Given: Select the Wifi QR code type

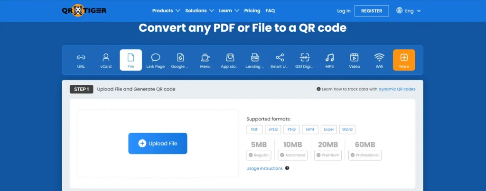Looking at the screenshot, I should pos(379,60).
